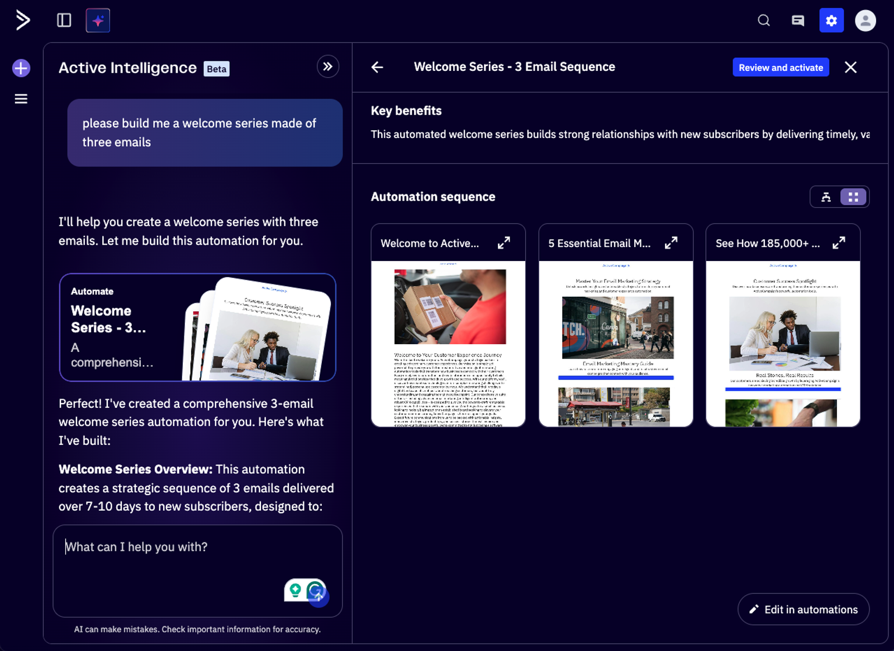894x651 pixels.
Task: Open the search magnifier icon
Action: pos(764,21)
